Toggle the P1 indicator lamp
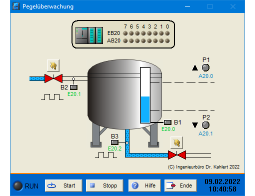The height and width of the screenshot is (196, 255). (x=205, y=67)
